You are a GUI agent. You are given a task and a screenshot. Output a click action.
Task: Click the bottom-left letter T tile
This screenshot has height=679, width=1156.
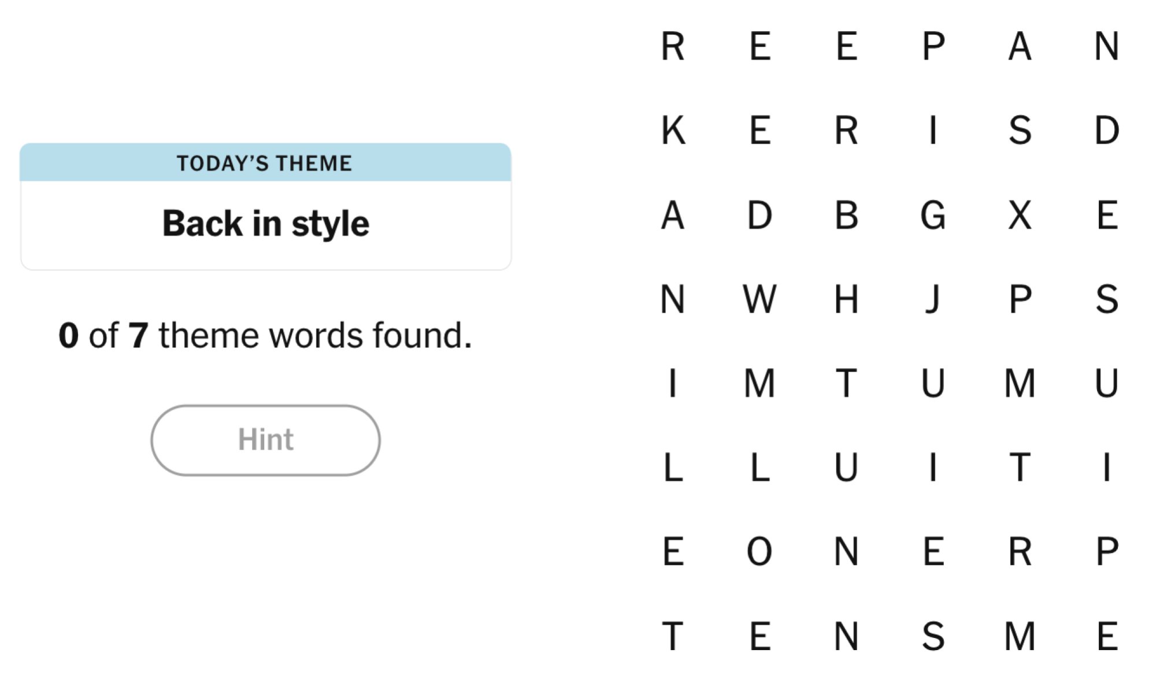click(673, 636)
